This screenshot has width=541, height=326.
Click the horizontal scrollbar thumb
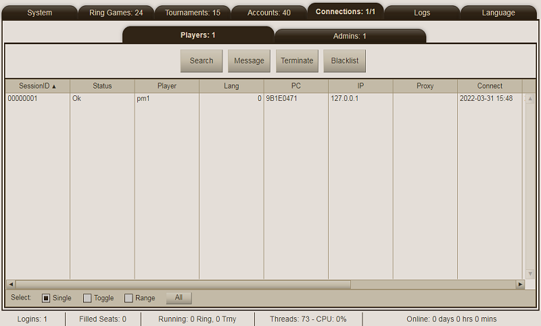coord(183,285)
